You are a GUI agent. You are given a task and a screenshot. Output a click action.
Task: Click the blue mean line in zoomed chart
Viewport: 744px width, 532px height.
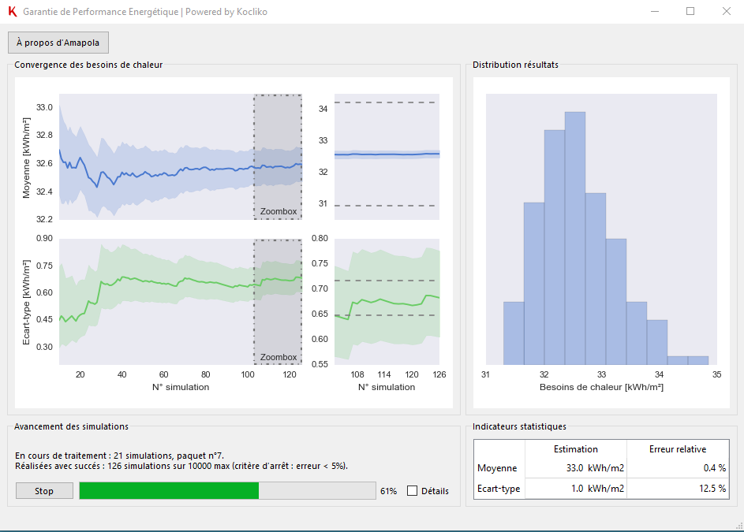tap(387, 154)
